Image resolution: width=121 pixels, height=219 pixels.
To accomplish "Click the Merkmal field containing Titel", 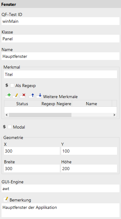I will (x=60, y=74).
